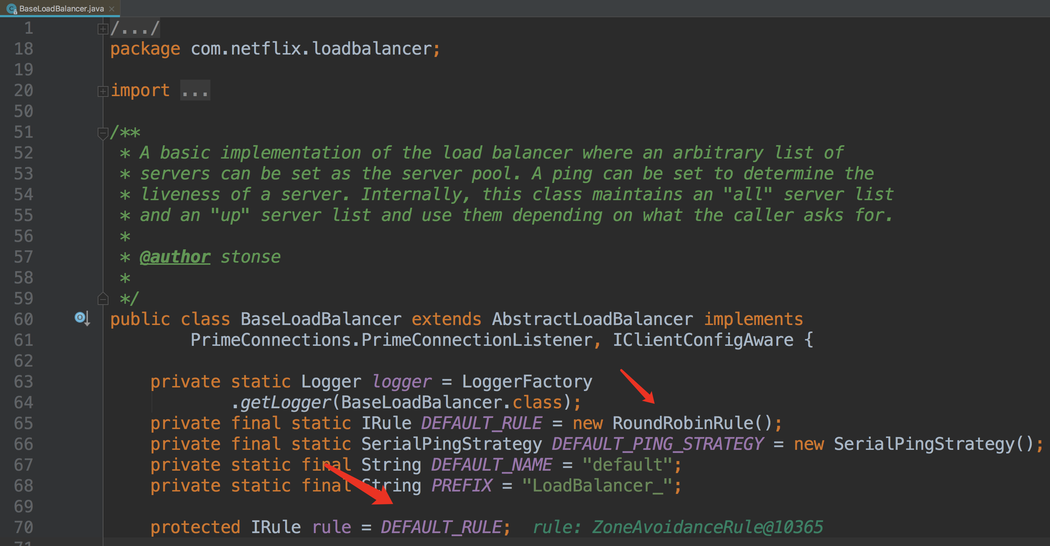Collapse the Javadoc comment from line 51
1050x546 pixels.
click(102, 133)
